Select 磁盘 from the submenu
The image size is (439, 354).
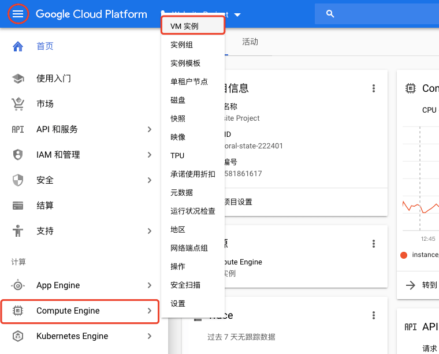coord(193,100)
